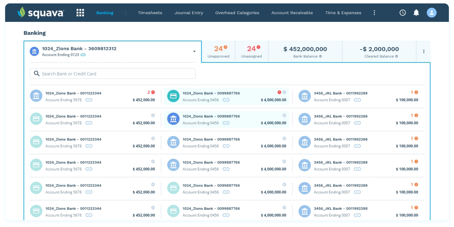Open the history clock icon
454x227 pixels.
click(x=403, y=12)
